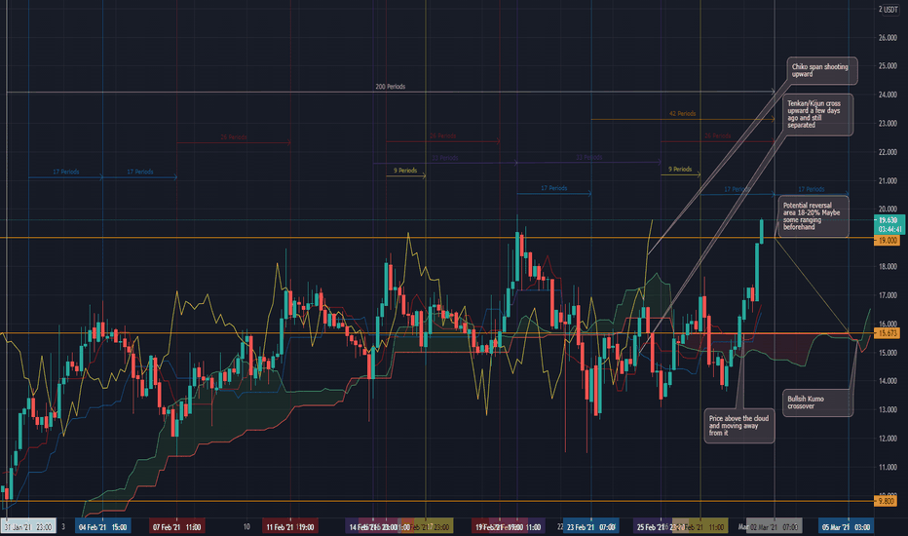The height and width of the screenshot is (536, 908).
Task: Click the 12.000 value on price axis
Action: (888, 439)
